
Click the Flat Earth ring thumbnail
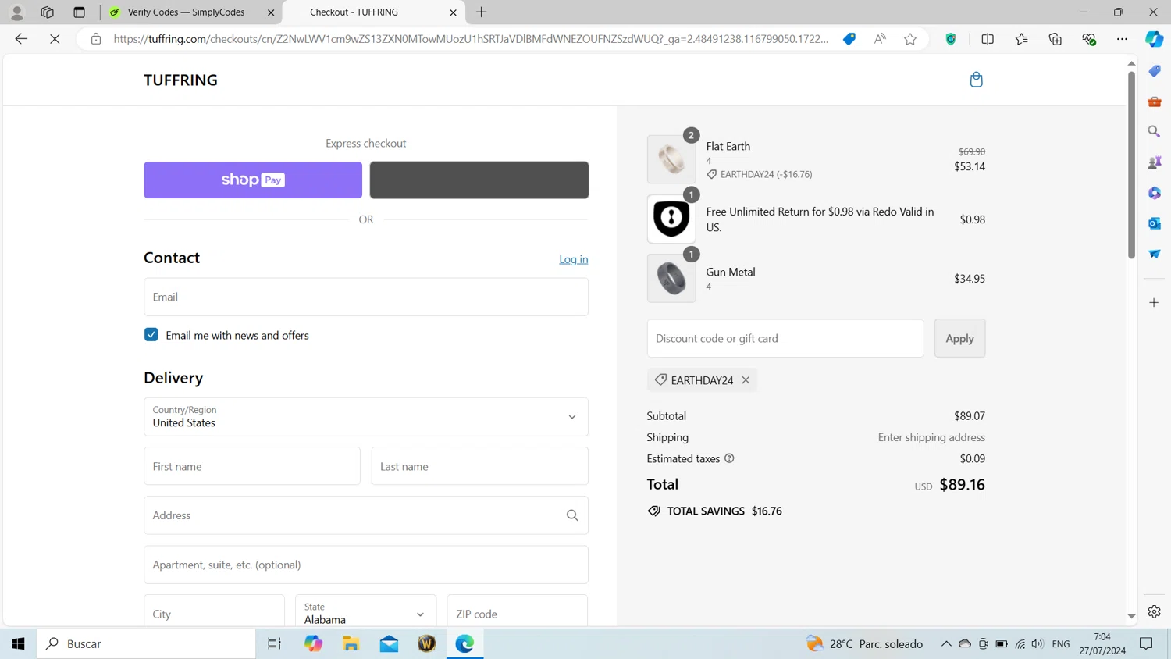pyautogui.click(x=671, y=159)
